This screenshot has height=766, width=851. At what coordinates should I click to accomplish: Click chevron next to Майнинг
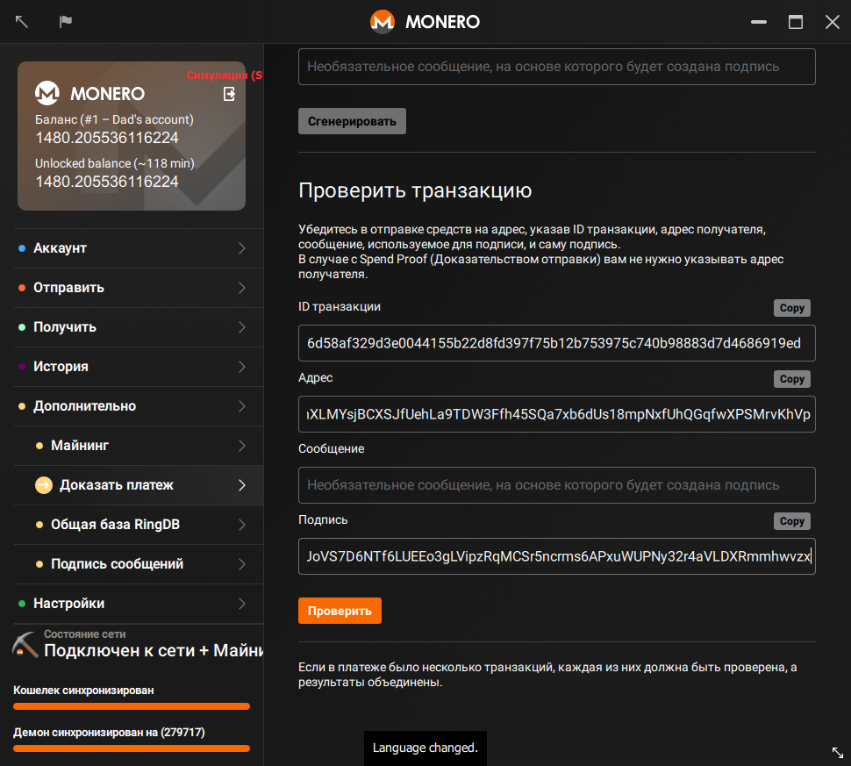(242, 446)
